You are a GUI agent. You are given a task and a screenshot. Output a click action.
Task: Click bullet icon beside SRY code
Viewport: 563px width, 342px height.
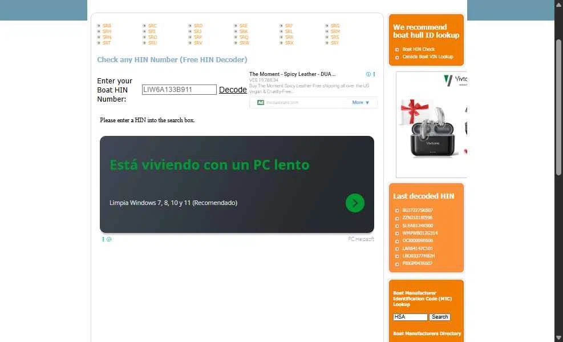pyautogui.click(x=327, y=43)
